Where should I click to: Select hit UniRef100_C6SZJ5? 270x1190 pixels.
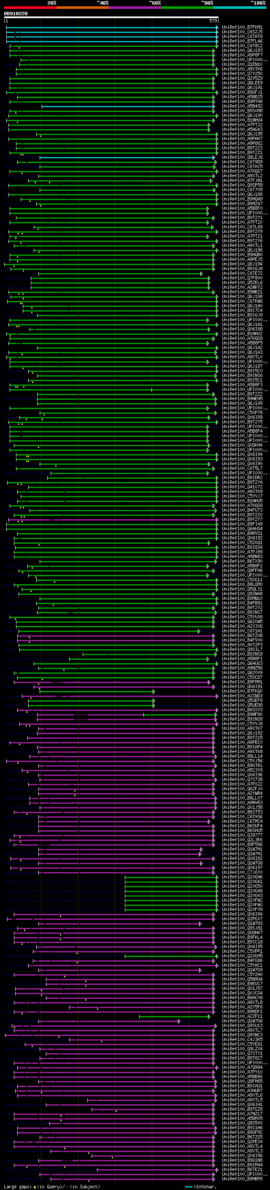click(x=242, y=32)
